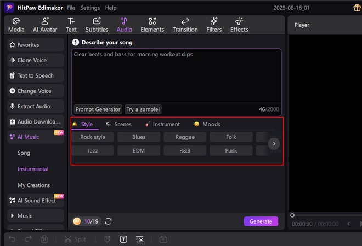Choose the Rock style tag
This screenshot has width=362, height=246.
point(93,137)
